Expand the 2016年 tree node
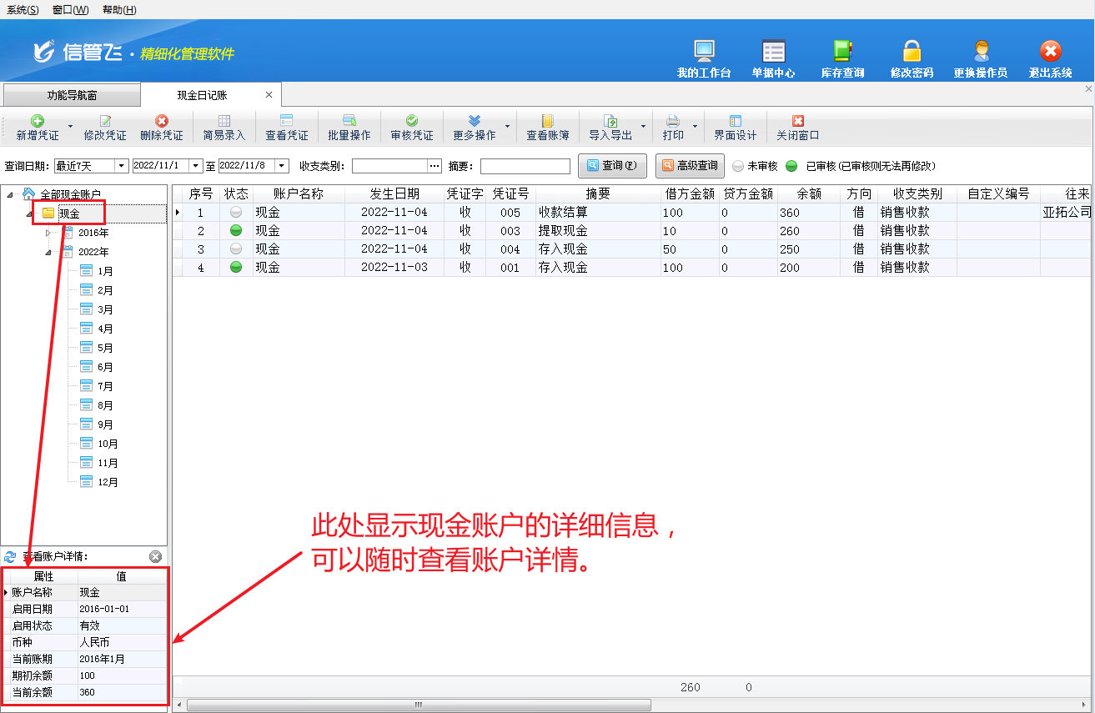The image size is (1095, 713). (48, 233)
